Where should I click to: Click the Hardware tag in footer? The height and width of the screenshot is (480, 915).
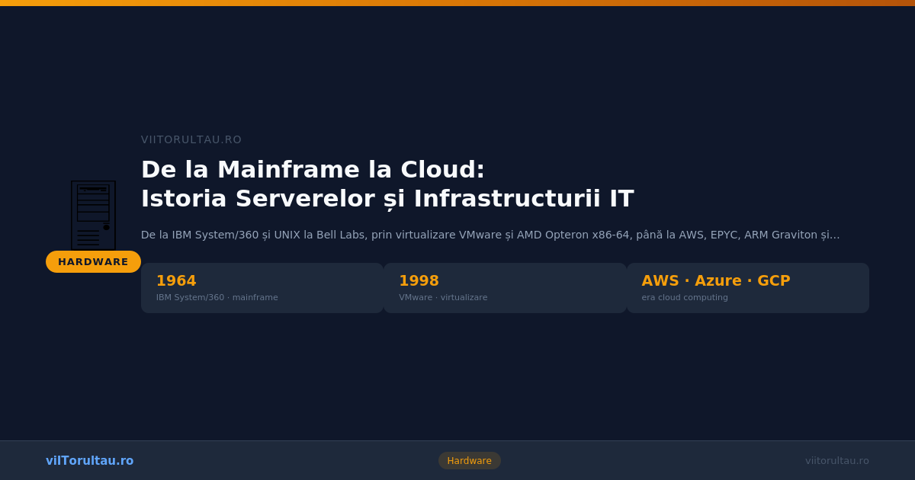[470, 461]
